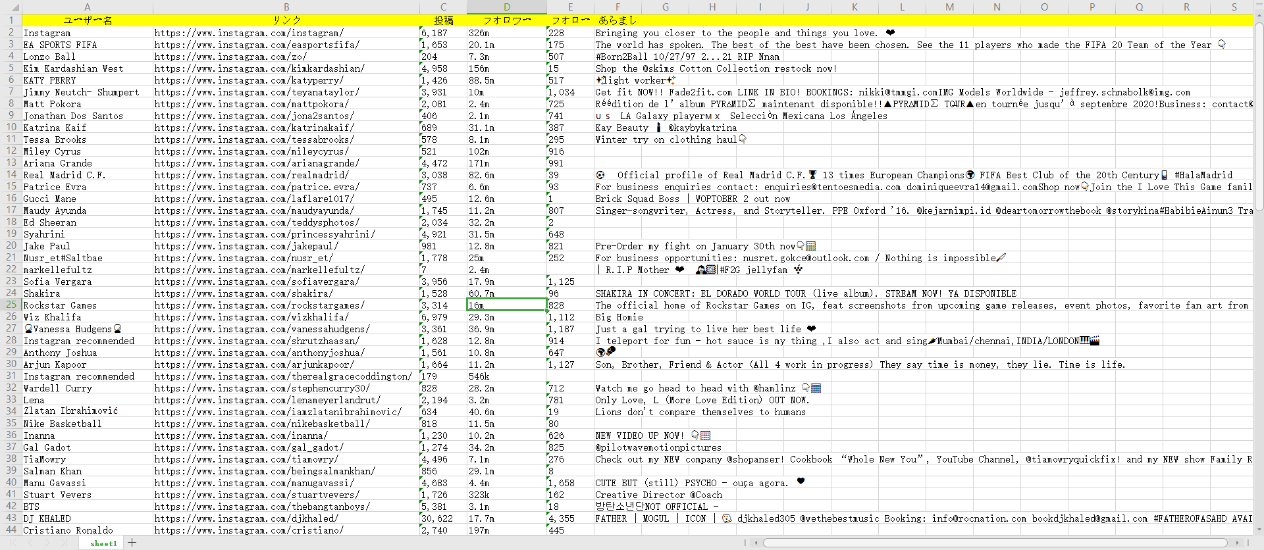1264x550 pixels.
Task: Click 'Lions don't compare themselves to humans'
Action: pos(700,411)
